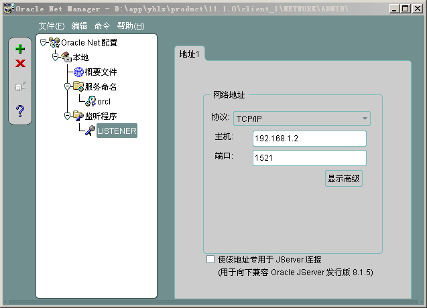Select the 地址1 tab

click(x=190, y=54)
